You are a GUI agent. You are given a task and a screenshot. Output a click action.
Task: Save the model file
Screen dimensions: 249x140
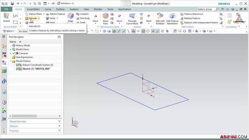tap(12, 3)
